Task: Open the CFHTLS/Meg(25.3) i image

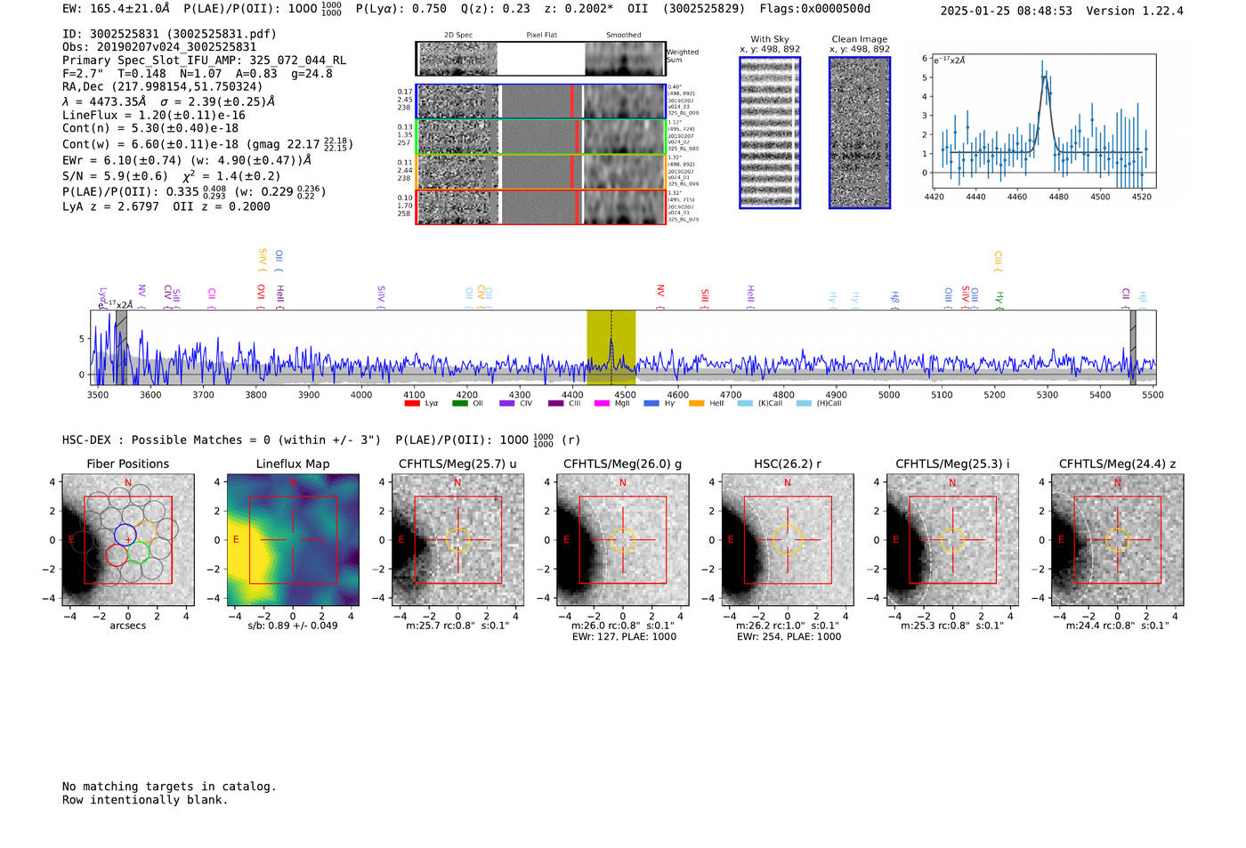Action: point(952,540)
